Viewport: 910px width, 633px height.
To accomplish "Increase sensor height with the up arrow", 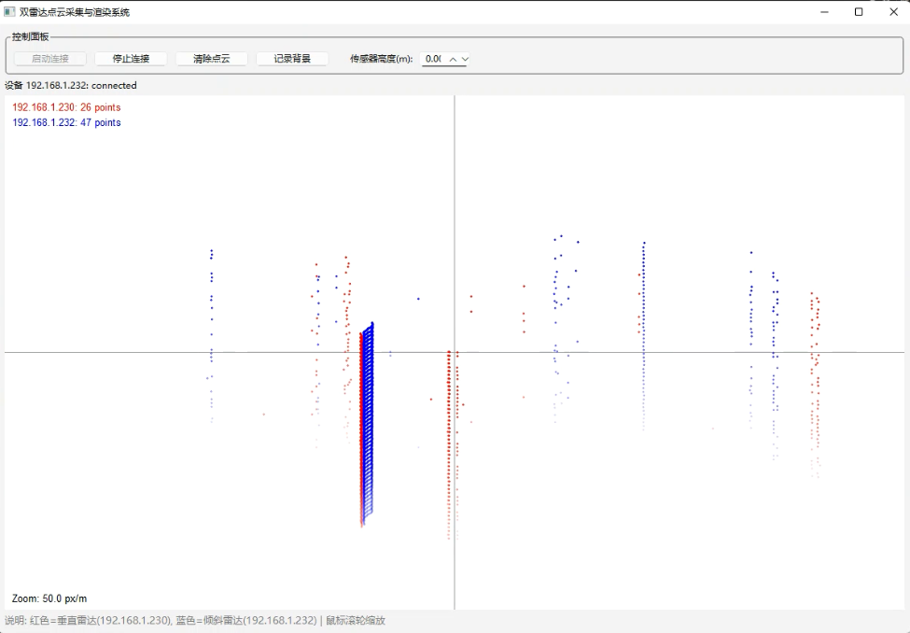I will (454, 59).
